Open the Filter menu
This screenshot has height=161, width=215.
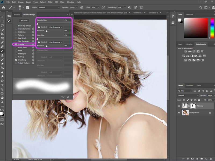pos(50,2)
